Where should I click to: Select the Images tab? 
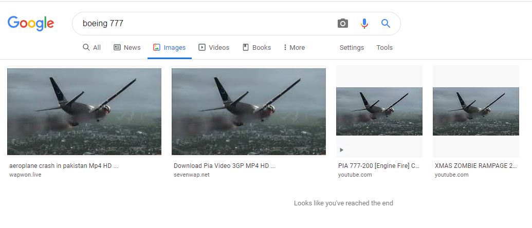click(169, 47)
